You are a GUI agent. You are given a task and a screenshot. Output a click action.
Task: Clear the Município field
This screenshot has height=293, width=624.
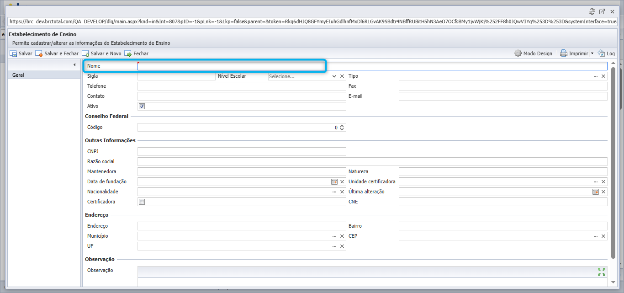(342, 236)
